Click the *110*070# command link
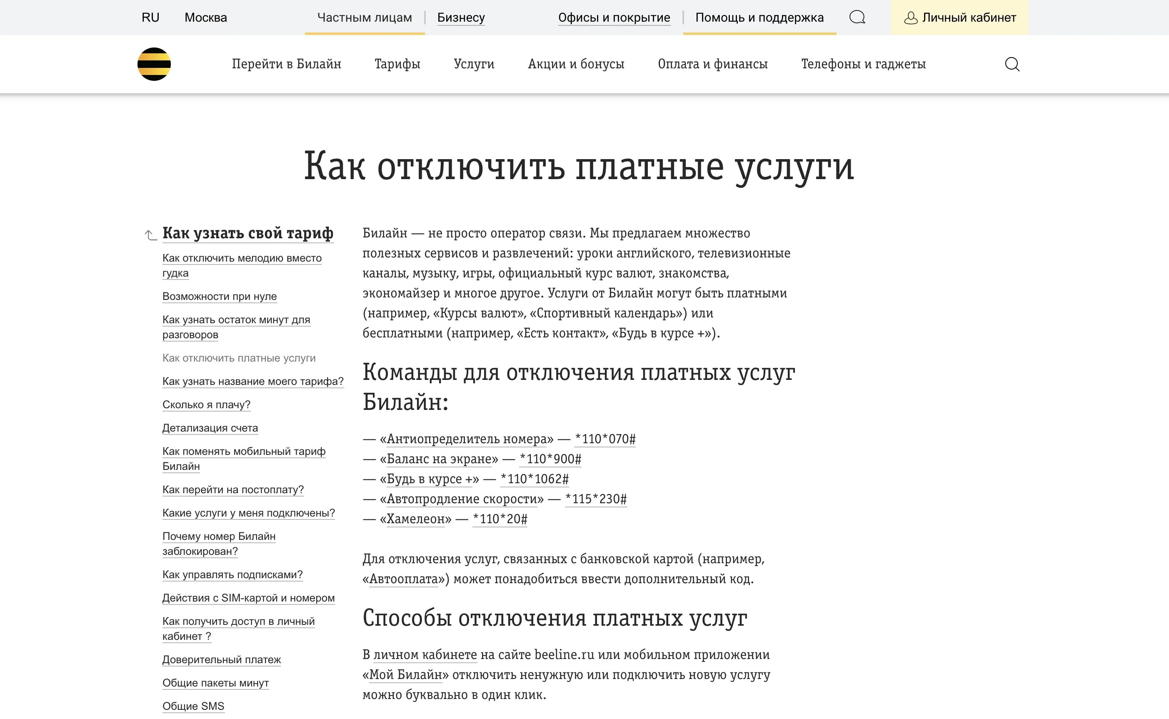1169x719 pixels. [604, 439]
